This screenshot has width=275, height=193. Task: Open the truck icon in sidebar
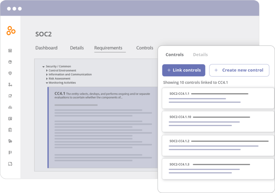click(x=10, y=164)
